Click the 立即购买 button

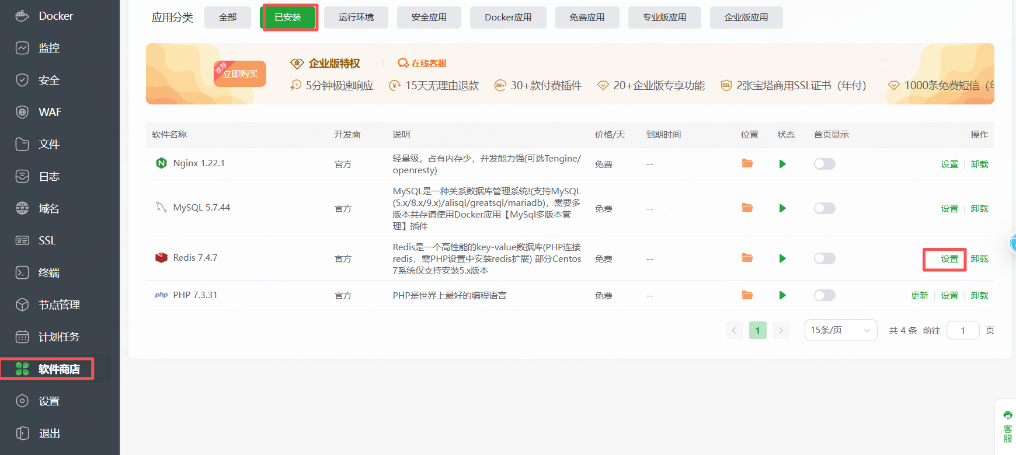point(240,73)
